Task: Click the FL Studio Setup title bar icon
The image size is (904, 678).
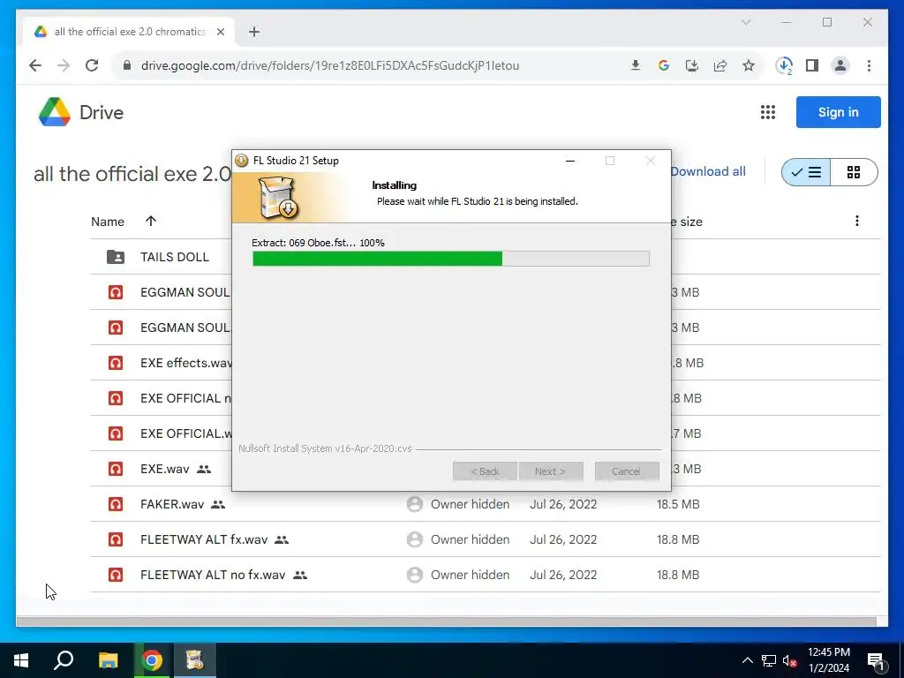Action: coord(242,161)
